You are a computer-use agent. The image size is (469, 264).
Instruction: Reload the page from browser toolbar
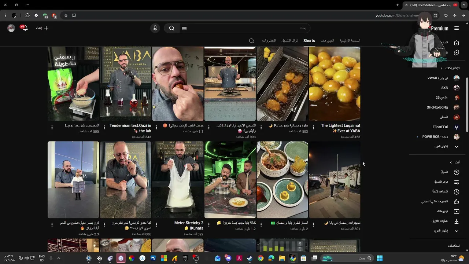click(x=446, y=15)
